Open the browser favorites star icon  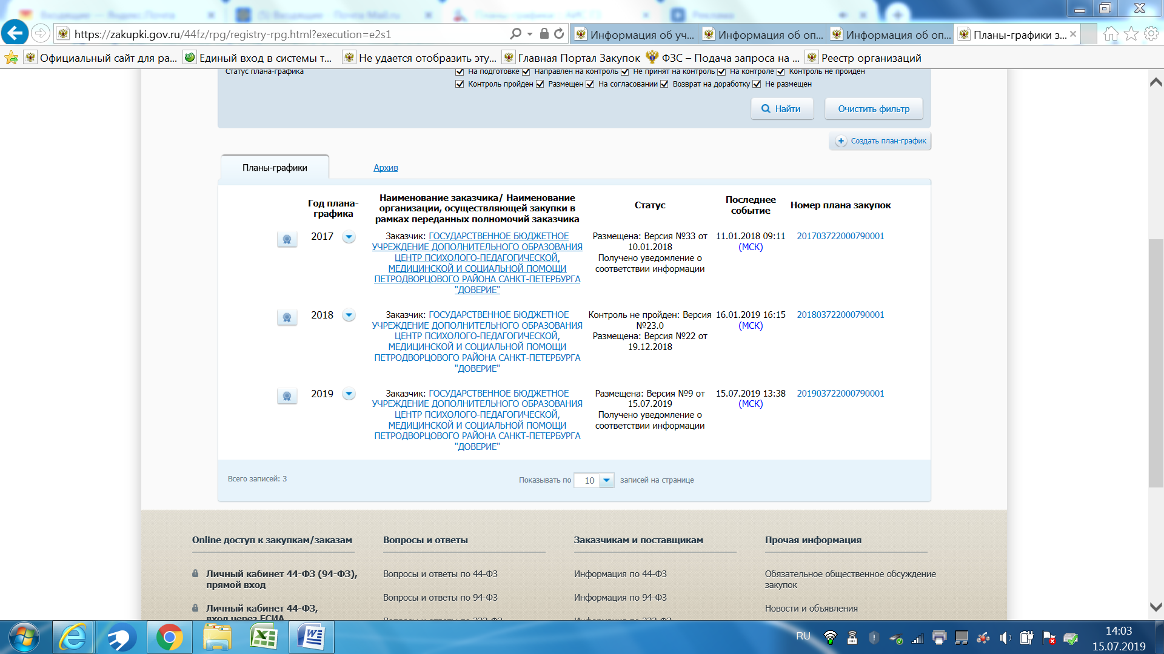pyautogui.click(x=1131, y=34)
